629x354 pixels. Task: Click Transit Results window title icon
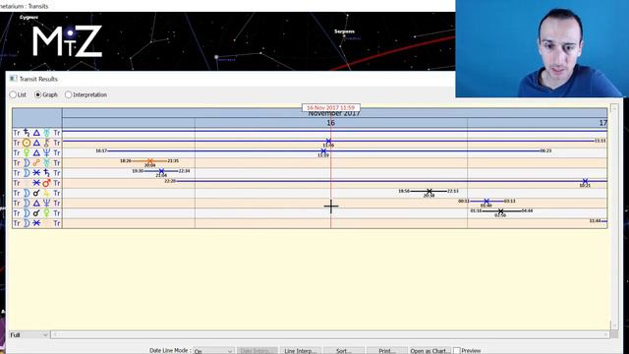[x=13, y=79]
